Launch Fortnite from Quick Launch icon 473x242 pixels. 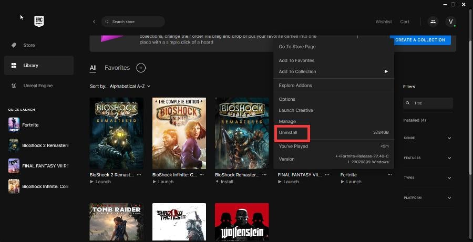click(14, 125)
